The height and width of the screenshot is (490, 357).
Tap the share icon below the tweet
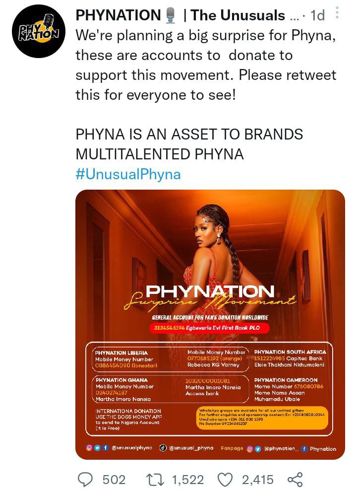tap(295, 479)
